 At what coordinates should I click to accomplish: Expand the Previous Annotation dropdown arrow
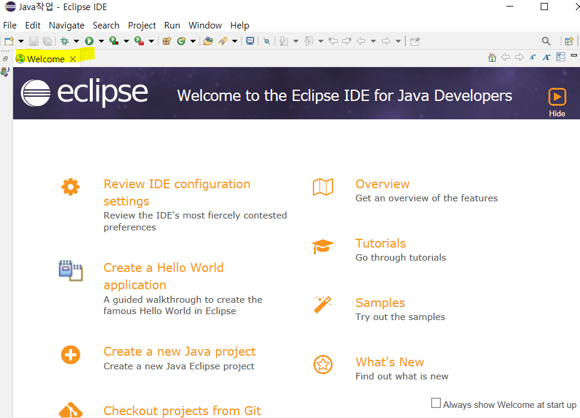321,41
